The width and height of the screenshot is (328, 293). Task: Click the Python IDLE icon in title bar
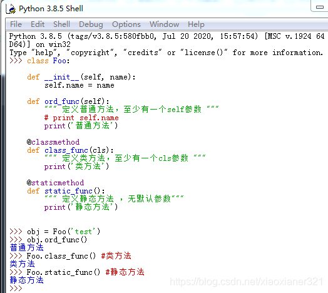point(11,9)
